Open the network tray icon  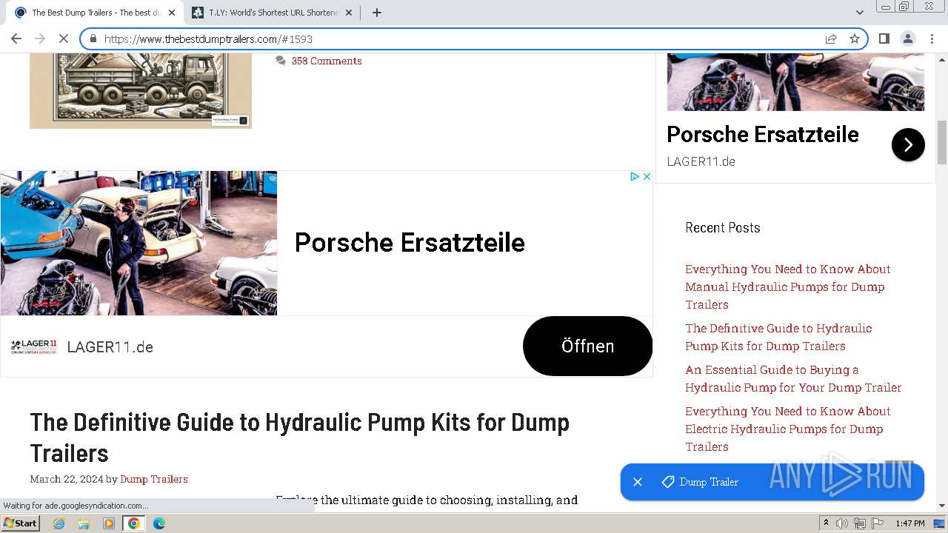tap(860, 523)
